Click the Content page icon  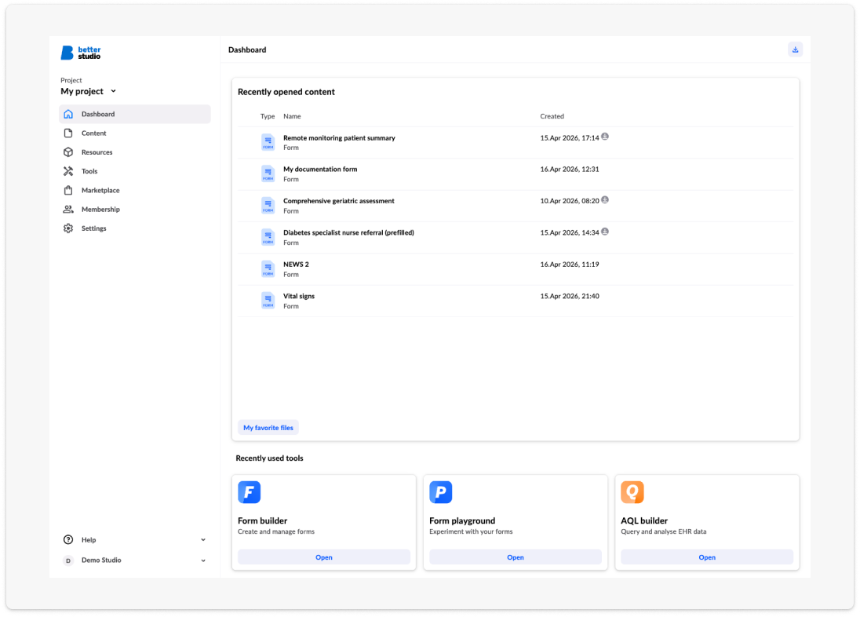[x=68, y=133]
